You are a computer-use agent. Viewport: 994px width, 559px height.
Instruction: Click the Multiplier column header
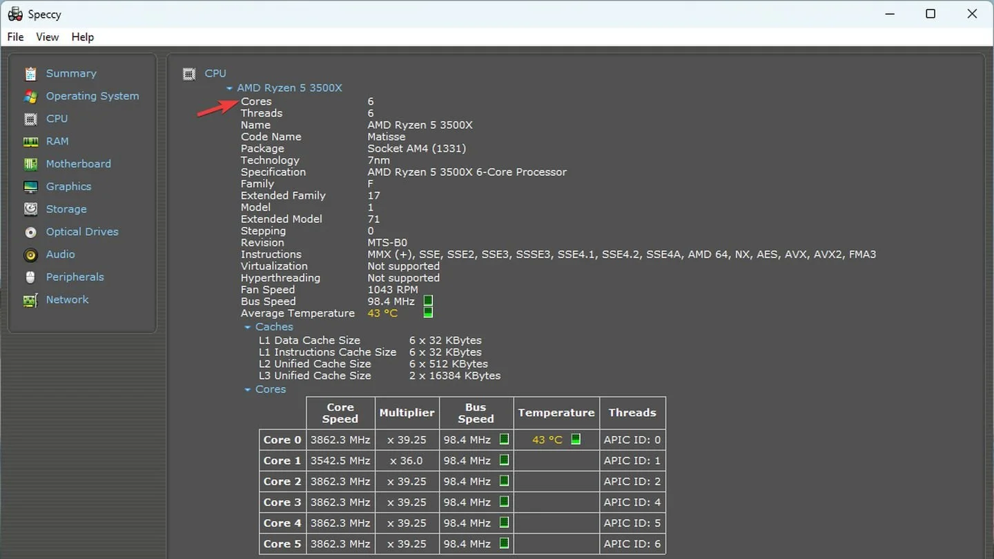coord(407,413)
